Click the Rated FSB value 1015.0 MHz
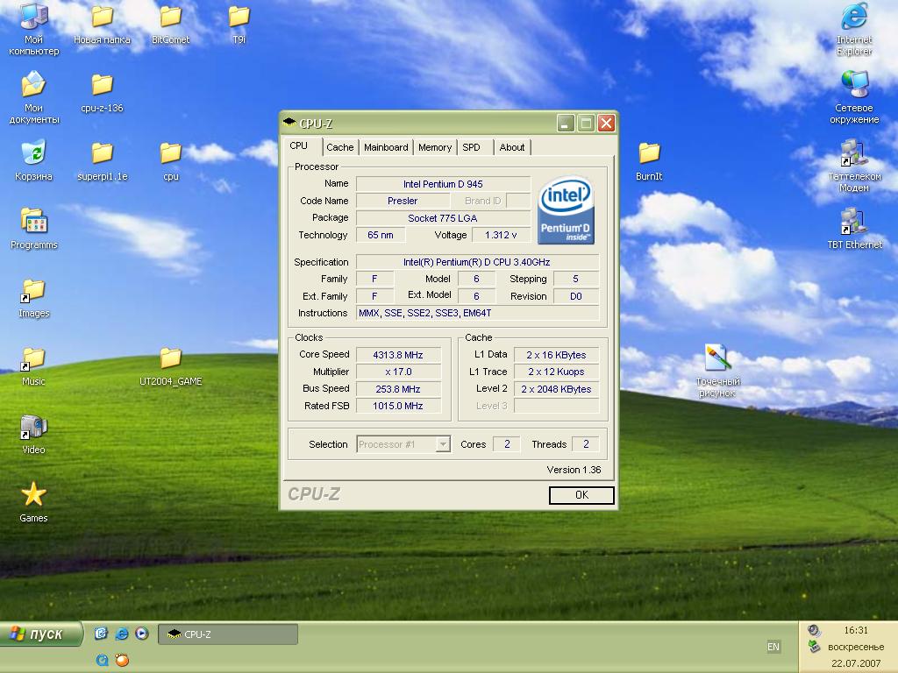The height and width of the screenshot is (673, 898). (x=398, y=405)
